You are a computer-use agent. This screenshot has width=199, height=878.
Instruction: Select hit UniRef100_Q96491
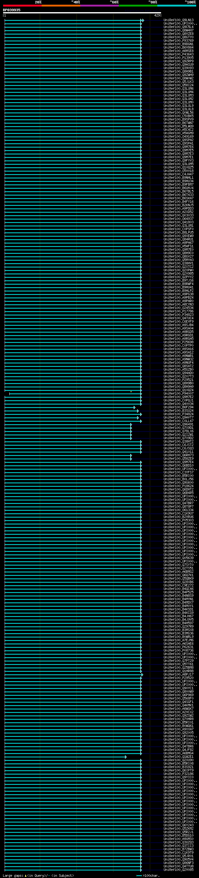pyautogui.click(x=178, y=424)
